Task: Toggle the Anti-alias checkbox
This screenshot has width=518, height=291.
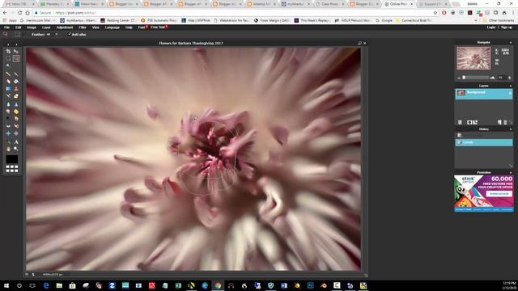Action: click(x=70, y=34)
